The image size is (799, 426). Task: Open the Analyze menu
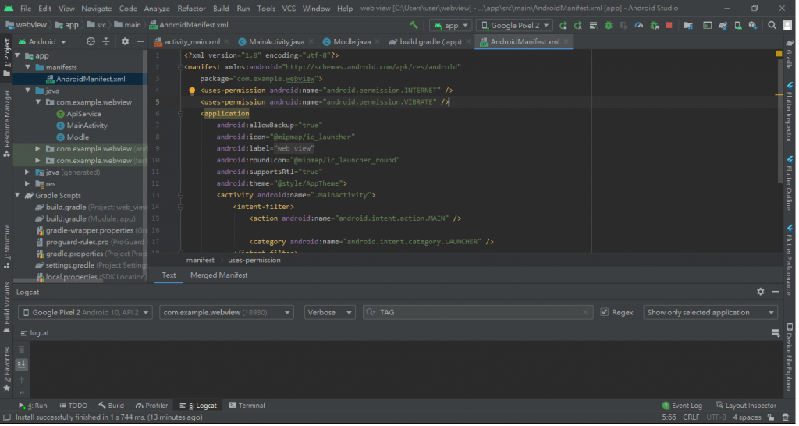click(158, 9)
